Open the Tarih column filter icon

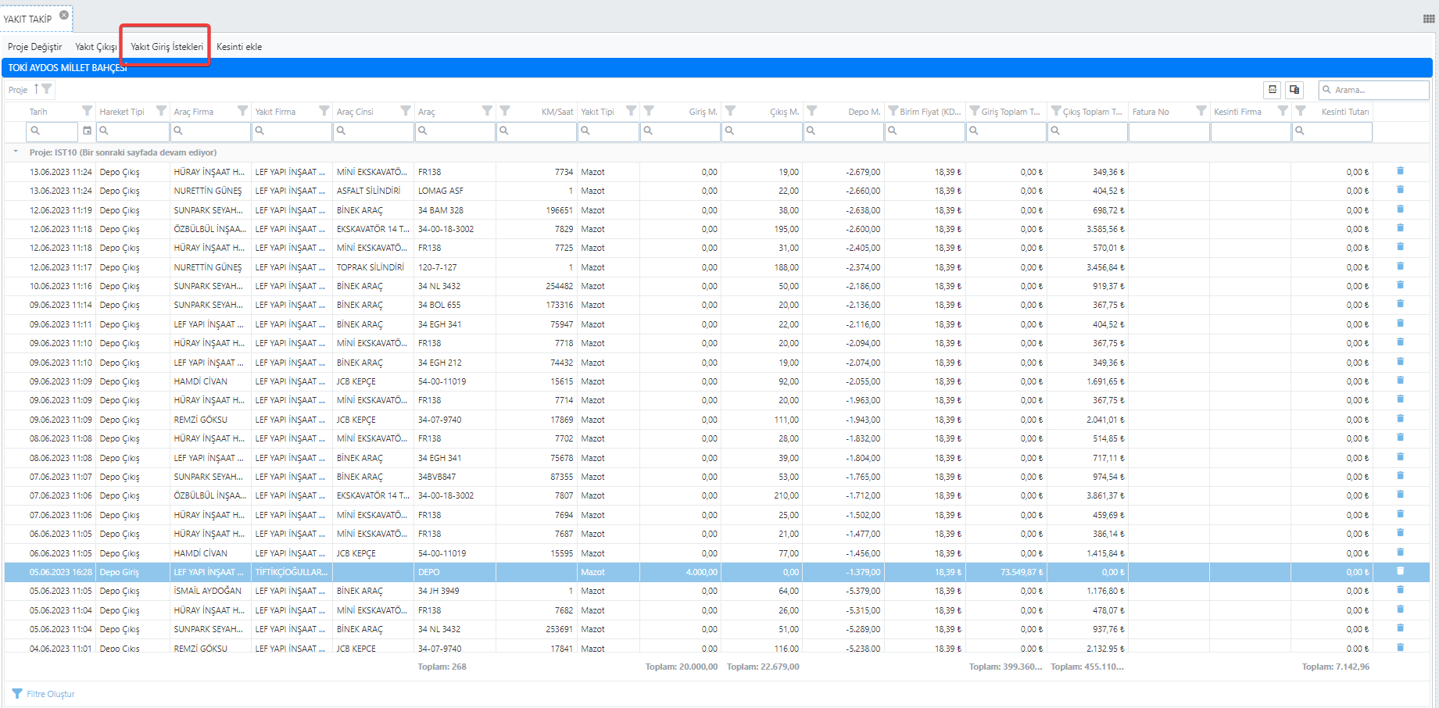tap(87, 111)
